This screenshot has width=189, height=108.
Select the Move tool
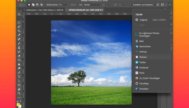coord(19,14)
